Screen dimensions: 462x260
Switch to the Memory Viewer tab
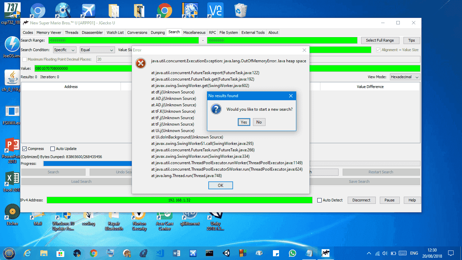pyautogui.click(x=49, y=32)
